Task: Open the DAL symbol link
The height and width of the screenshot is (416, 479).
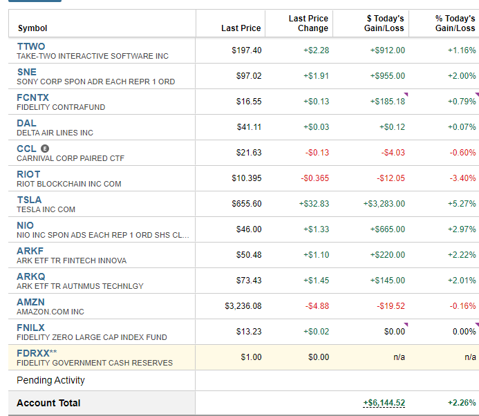Action: tap(26, 123)
